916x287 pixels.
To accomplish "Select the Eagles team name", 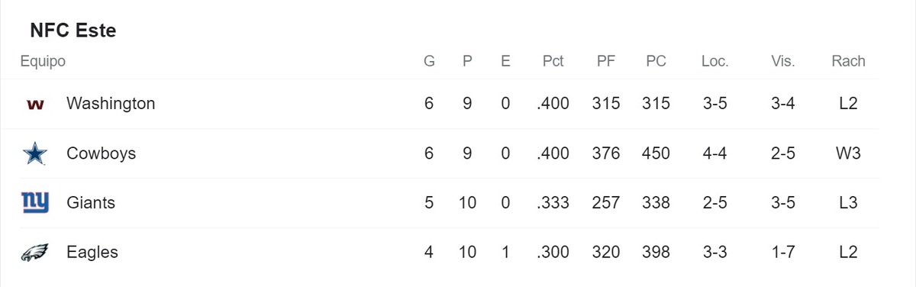I will [x=92, y=252].
